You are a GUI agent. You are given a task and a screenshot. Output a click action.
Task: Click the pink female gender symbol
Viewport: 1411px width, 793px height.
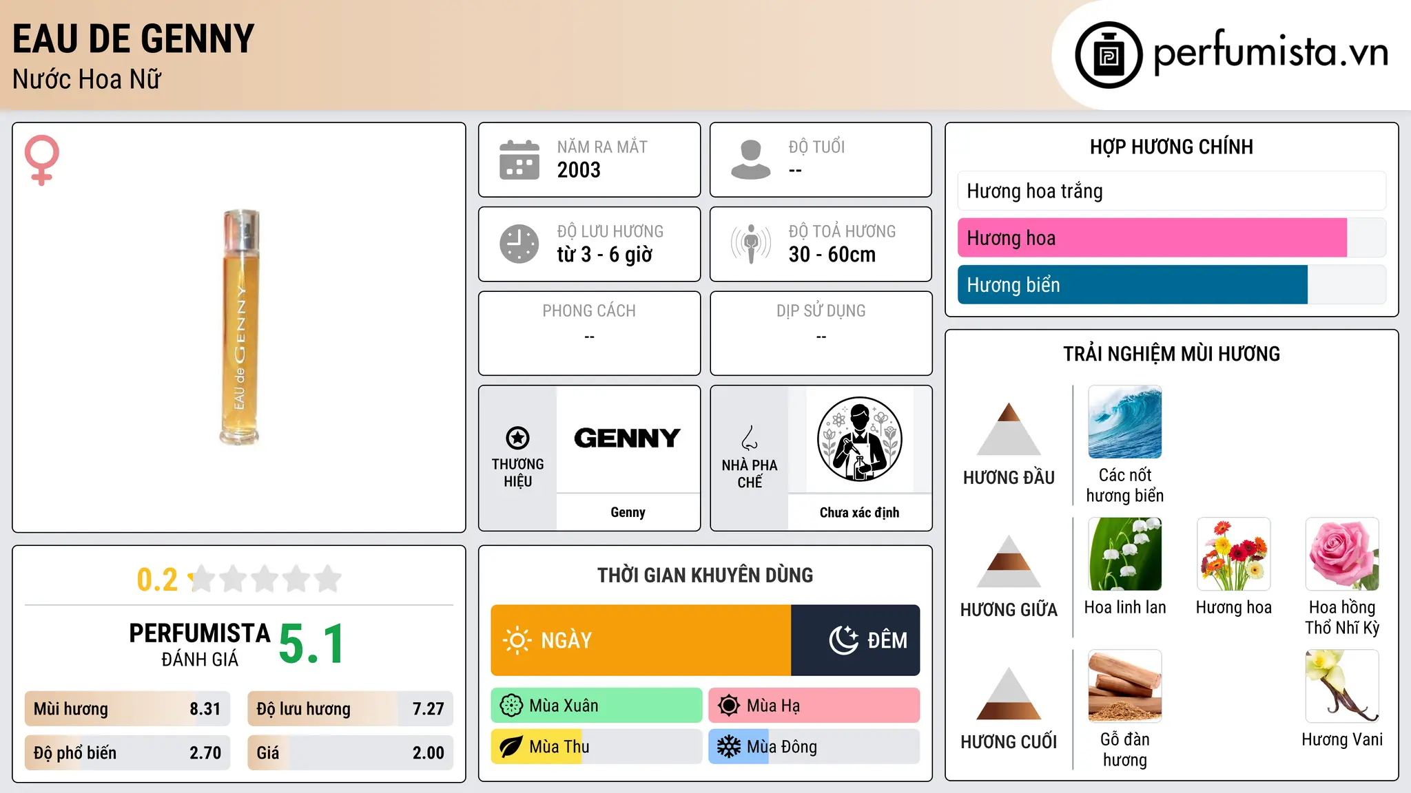(41, 160)
